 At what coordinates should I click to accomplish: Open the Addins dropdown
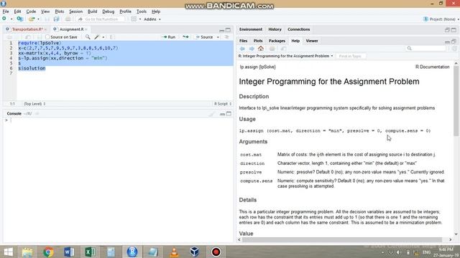[152, 19]
